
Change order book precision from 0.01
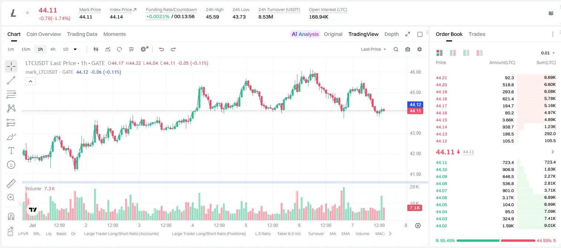[548, 53]
